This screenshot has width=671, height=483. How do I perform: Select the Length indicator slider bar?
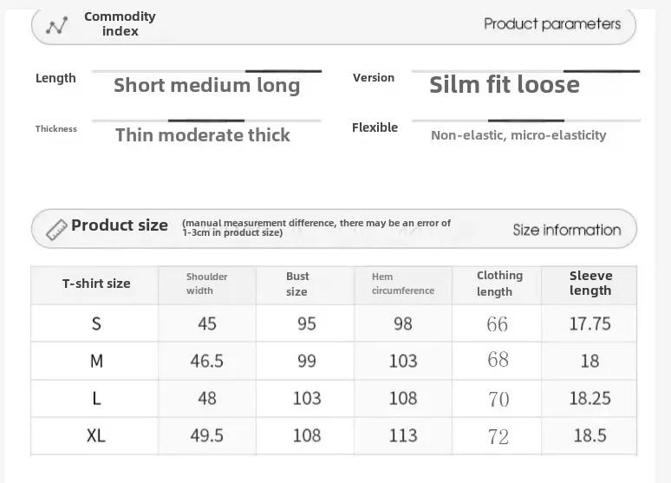(x=206, y=71)
